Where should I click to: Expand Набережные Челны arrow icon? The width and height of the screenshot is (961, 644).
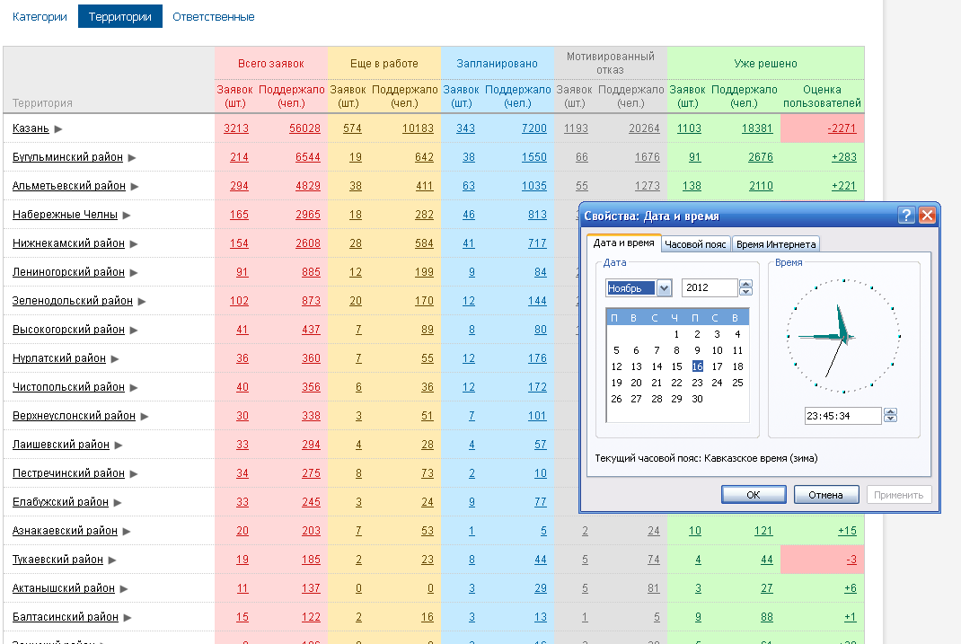[127, 215]
